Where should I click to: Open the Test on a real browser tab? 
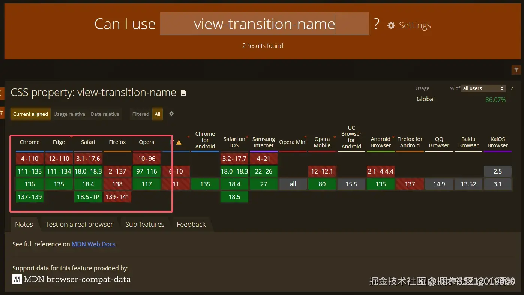[79, 224]
